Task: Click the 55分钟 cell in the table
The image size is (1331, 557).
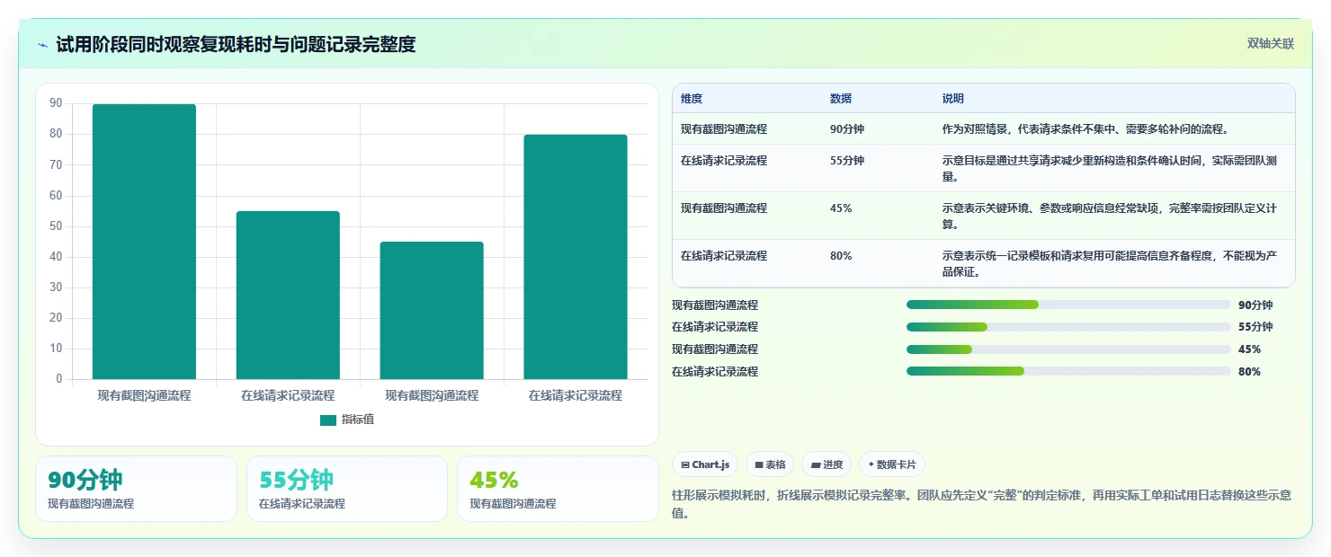Action: coord(847,161)
